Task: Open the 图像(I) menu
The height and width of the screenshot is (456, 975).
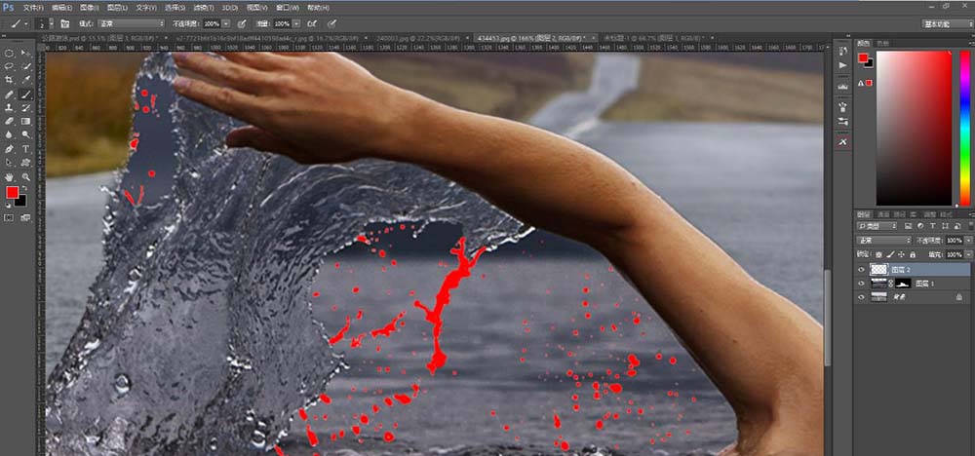Action: pos(89,8)
